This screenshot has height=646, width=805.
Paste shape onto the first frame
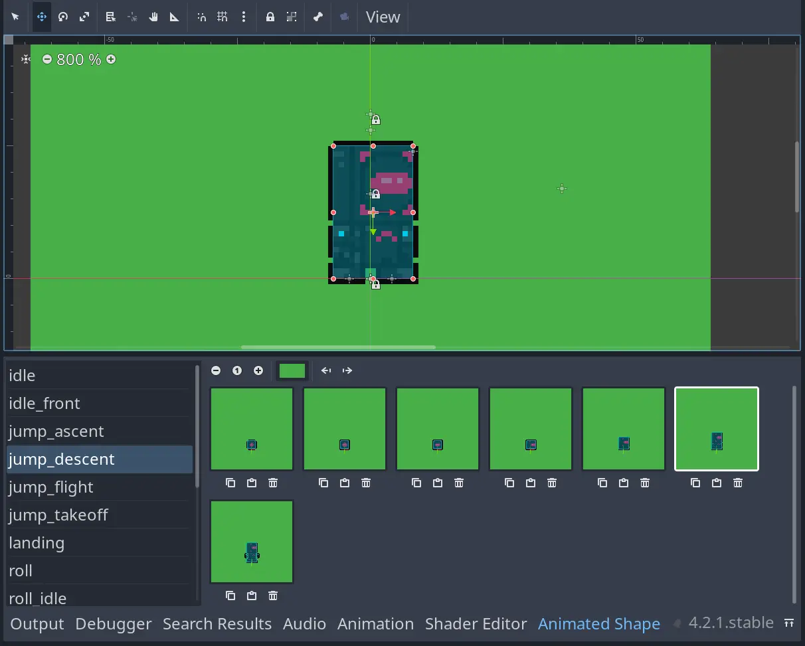[252, 483]
